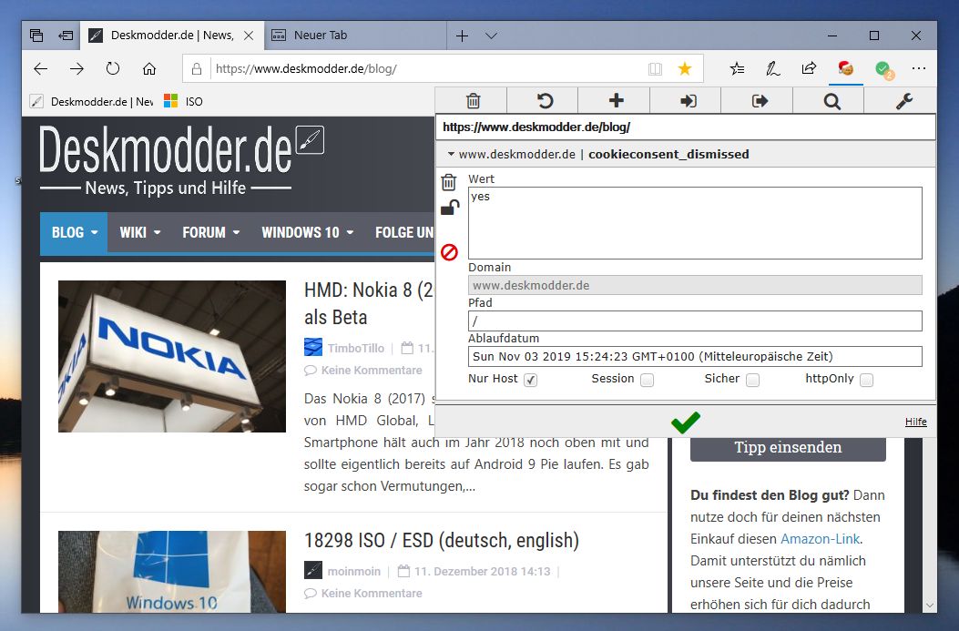The height and width of the screenshot is (631, 959).
Task: Go to the home page
Action: click(x=149, y=68)
